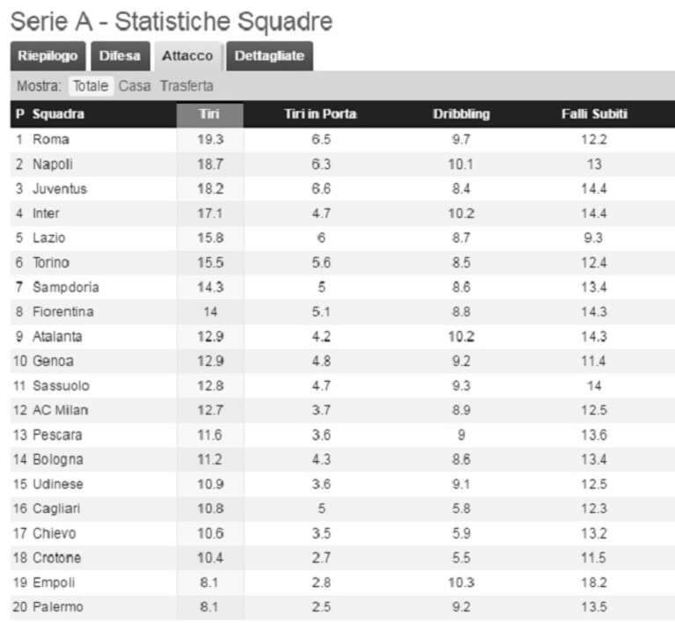The image size is (675, 623).
Task: Open the Sampdoria team link
Action: pos(66,287)
